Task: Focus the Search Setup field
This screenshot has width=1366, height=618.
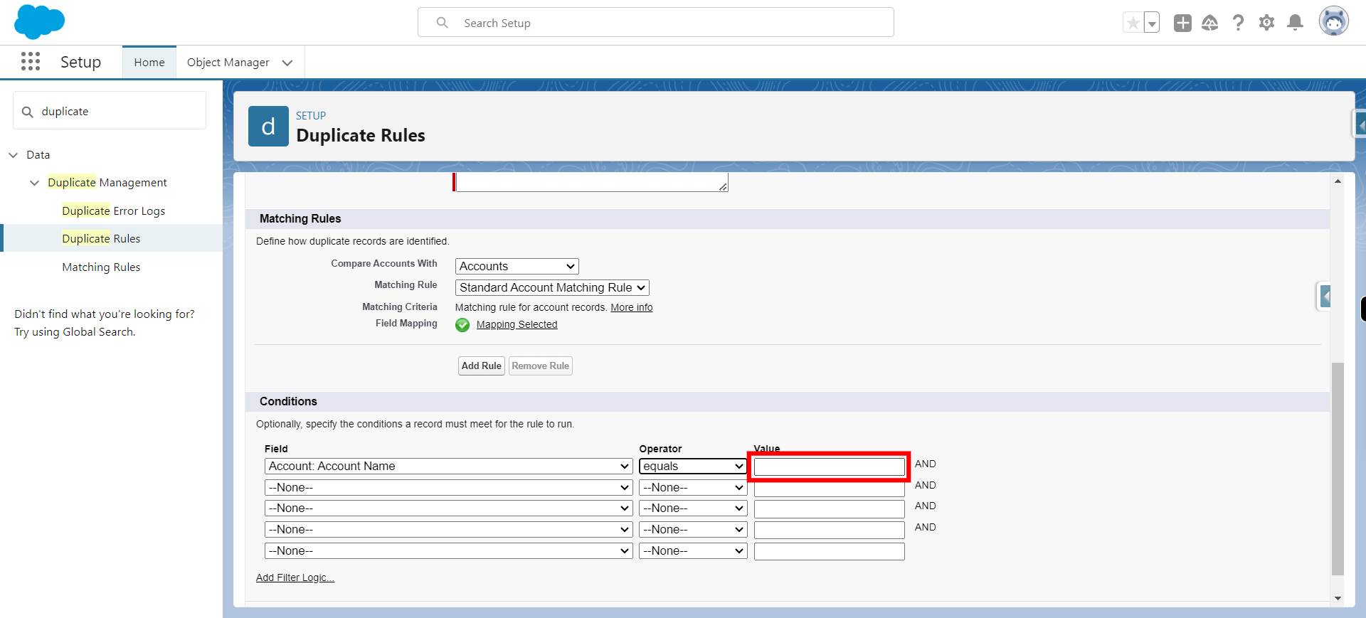Action: click(x=655, y=23)
